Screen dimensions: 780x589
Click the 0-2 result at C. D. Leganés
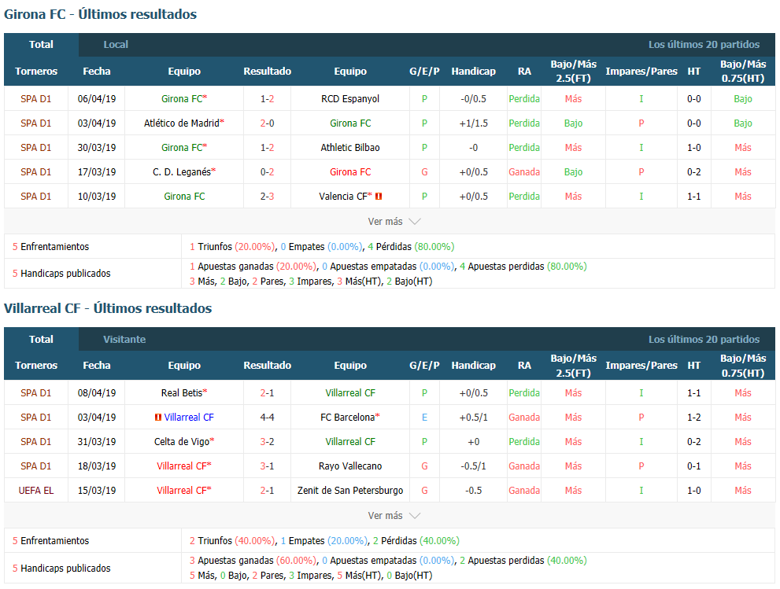267,172
